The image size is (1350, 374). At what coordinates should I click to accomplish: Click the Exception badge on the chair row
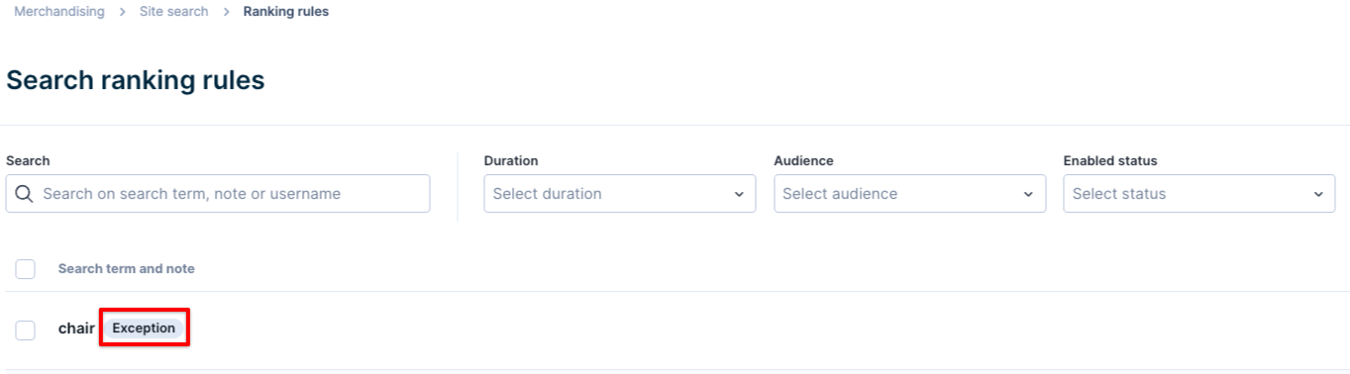[144, 328]
